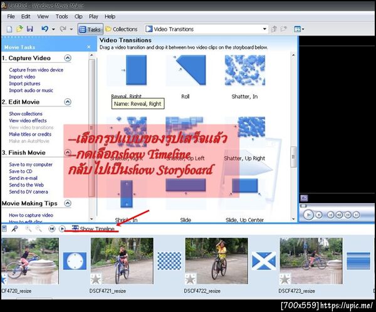Click the Rewind Storyboard button

pos(52,229)
